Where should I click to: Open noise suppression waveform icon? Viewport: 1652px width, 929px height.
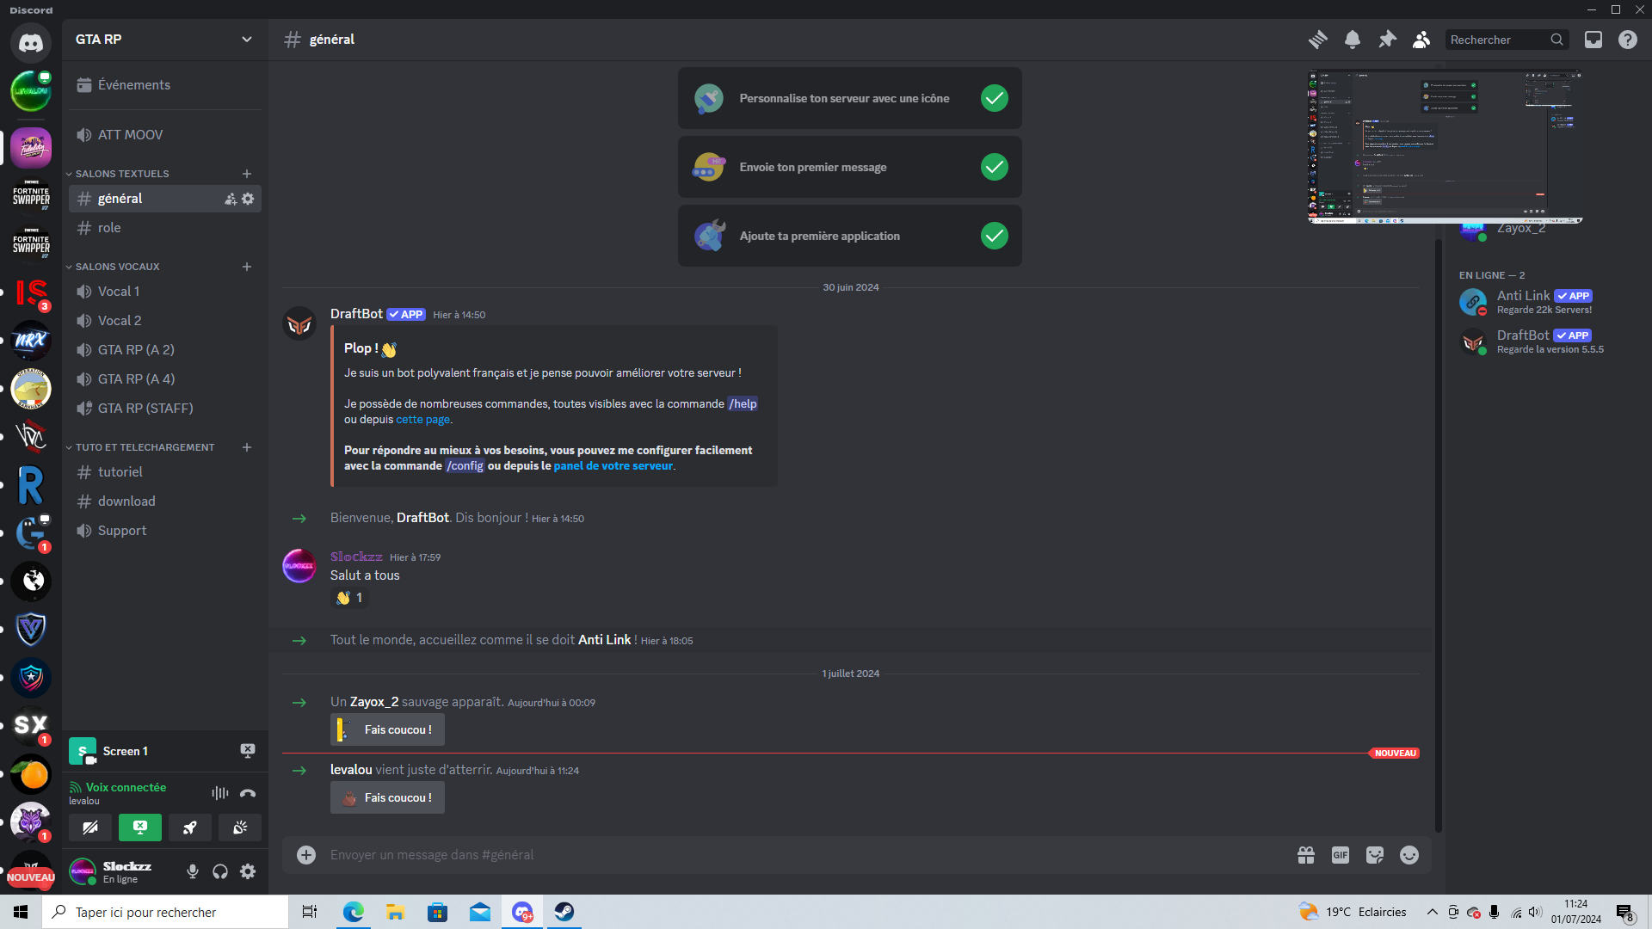click(x=220, y=793)
